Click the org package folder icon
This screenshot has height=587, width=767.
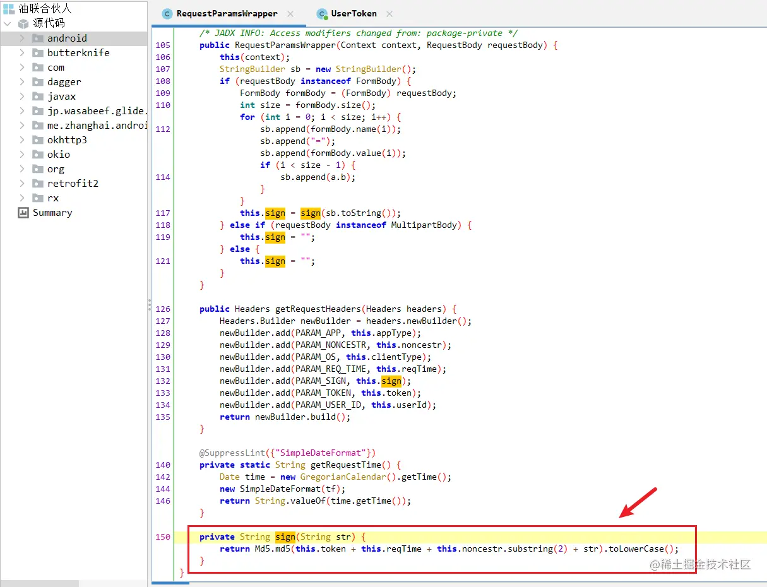tap(38, 169)
